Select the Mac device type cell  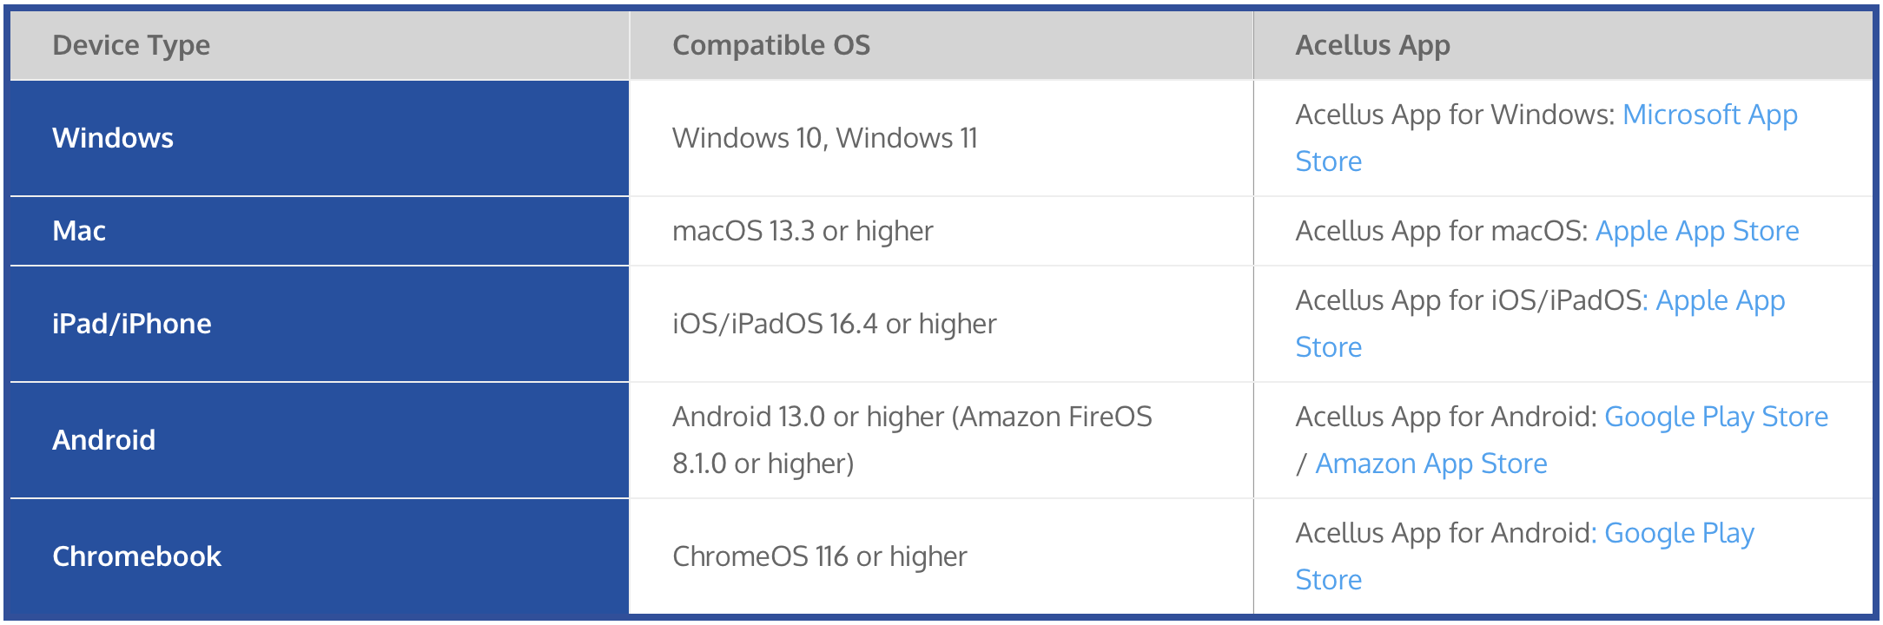[79, 232]
